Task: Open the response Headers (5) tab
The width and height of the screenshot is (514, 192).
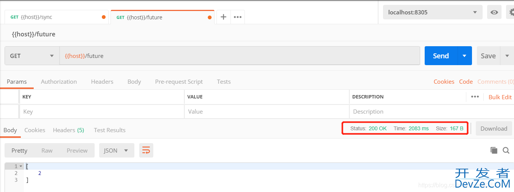Action: (69, 130)
